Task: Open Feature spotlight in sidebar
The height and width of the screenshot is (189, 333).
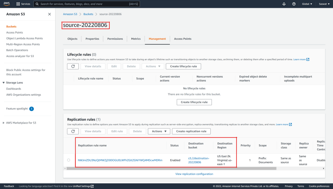Action: pos(17,108)
